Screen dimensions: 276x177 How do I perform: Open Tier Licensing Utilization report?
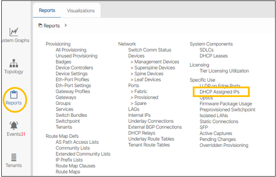coord(224,71)
